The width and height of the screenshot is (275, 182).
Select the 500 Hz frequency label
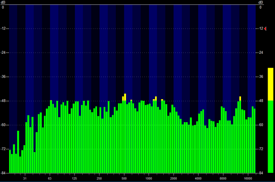coord(124,178)
